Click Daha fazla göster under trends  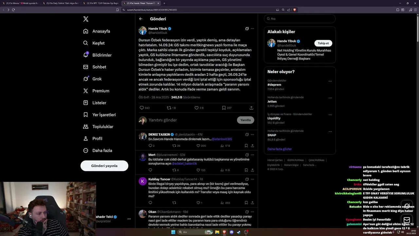[x=280, y=149]
